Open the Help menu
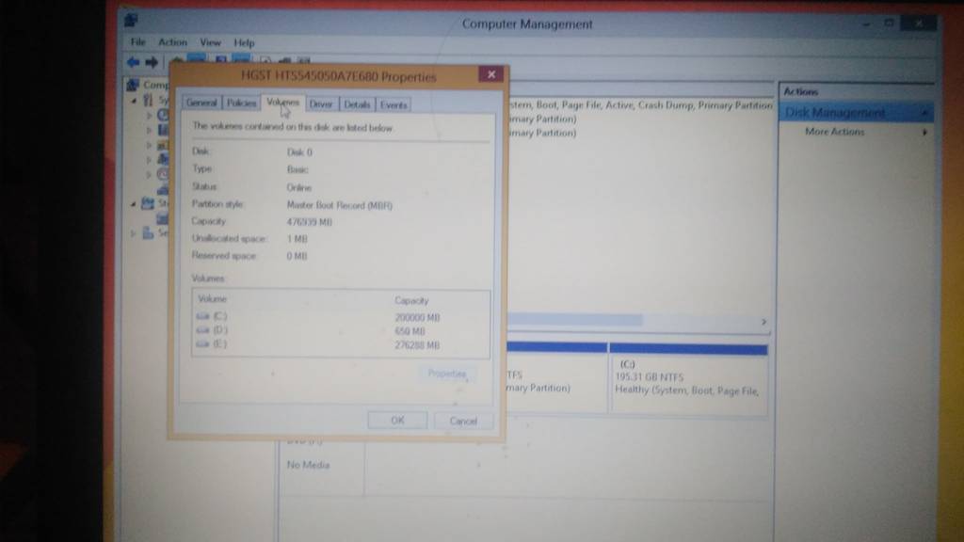The height and width of the screenshot is (542, 964). (x=244, y=43)
